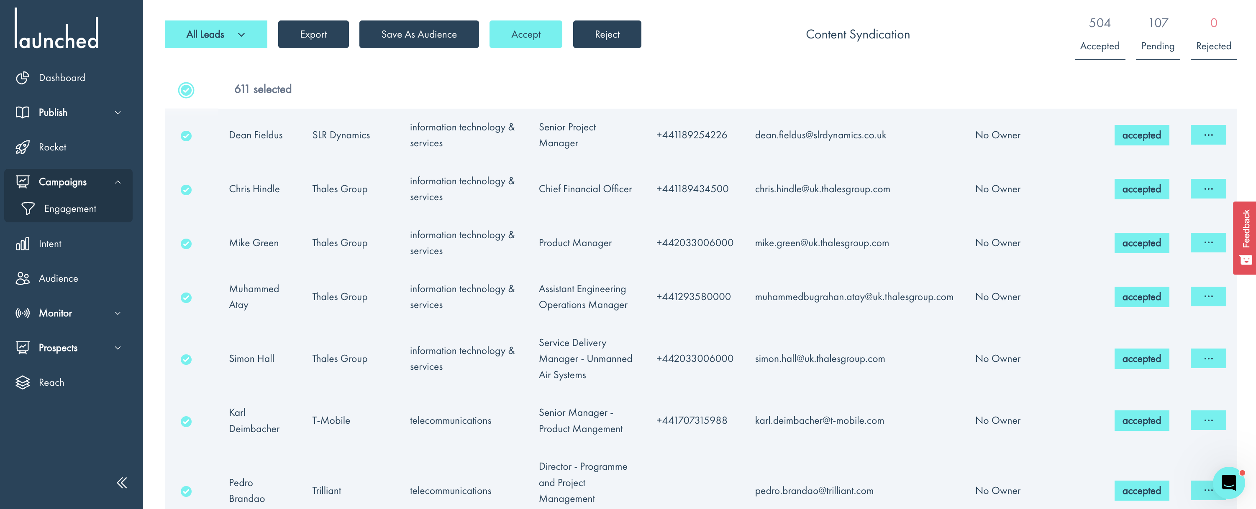The width and height of the screenshot is (1256, 509).
Task: Click company SLR Dynamics
Action: (x=341, y=135)
